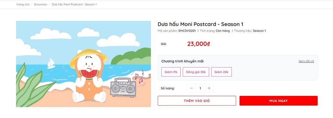Select the Giảm 20k promotion tag
This screenshot has width=333, height=118.
221,72
